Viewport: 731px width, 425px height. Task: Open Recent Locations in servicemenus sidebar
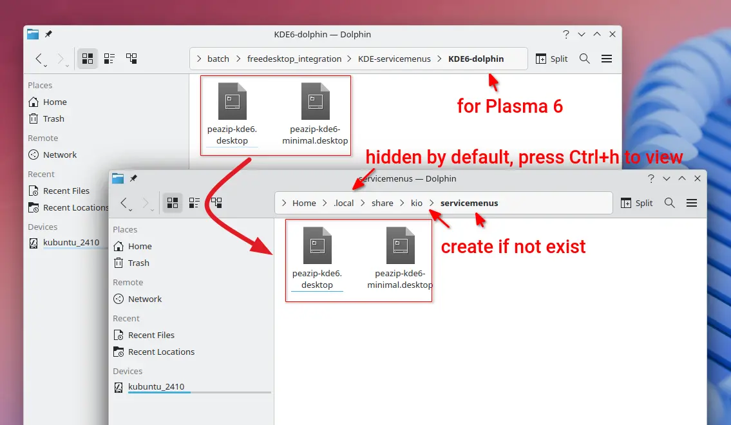155,352
